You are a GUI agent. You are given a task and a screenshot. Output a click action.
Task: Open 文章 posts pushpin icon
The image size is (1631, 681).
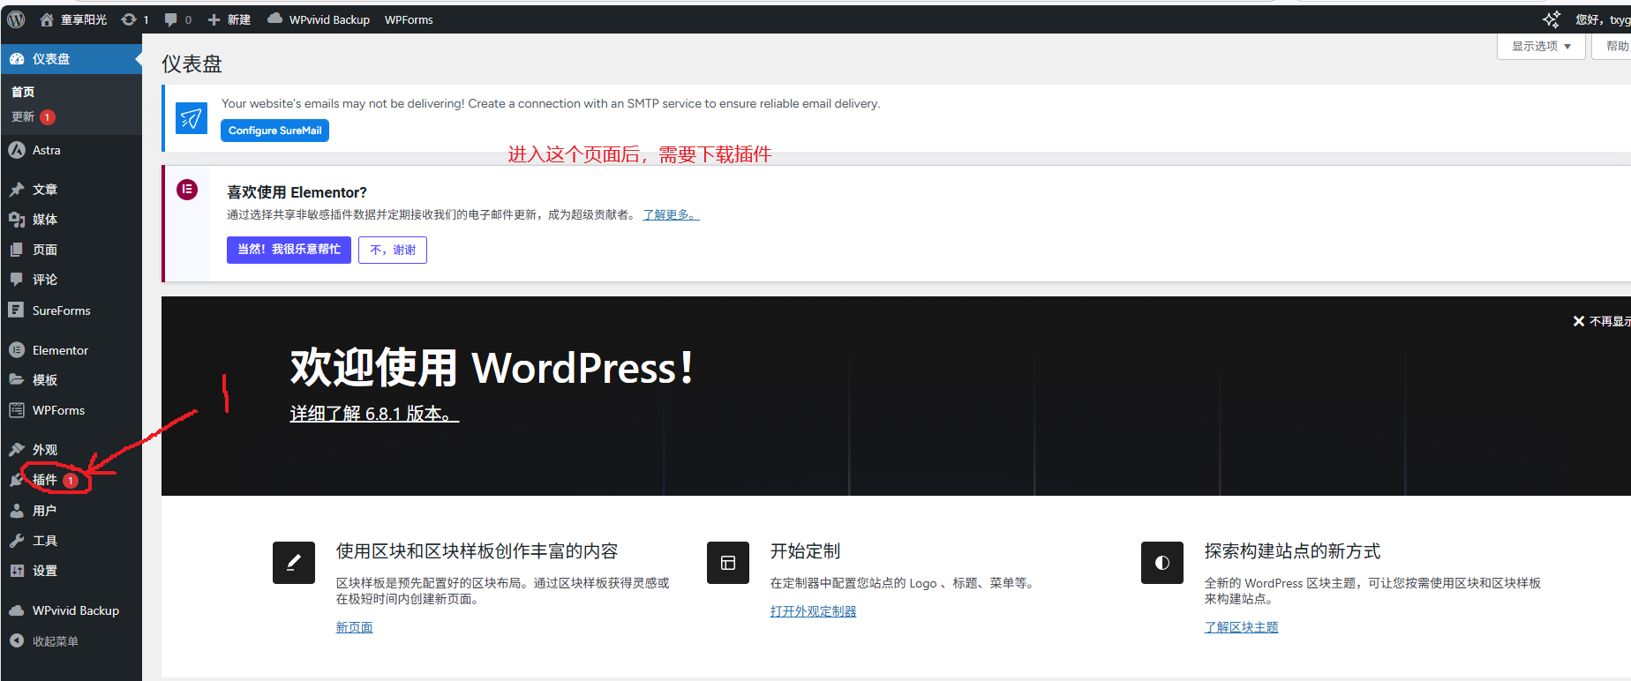click(x=17, y=189)
